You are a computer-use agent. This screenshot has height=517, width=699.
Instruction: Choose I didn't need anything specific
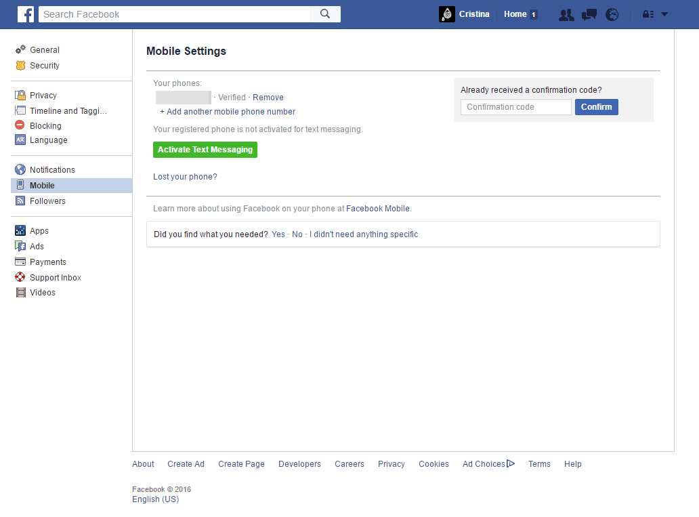(x=364, y=234)
